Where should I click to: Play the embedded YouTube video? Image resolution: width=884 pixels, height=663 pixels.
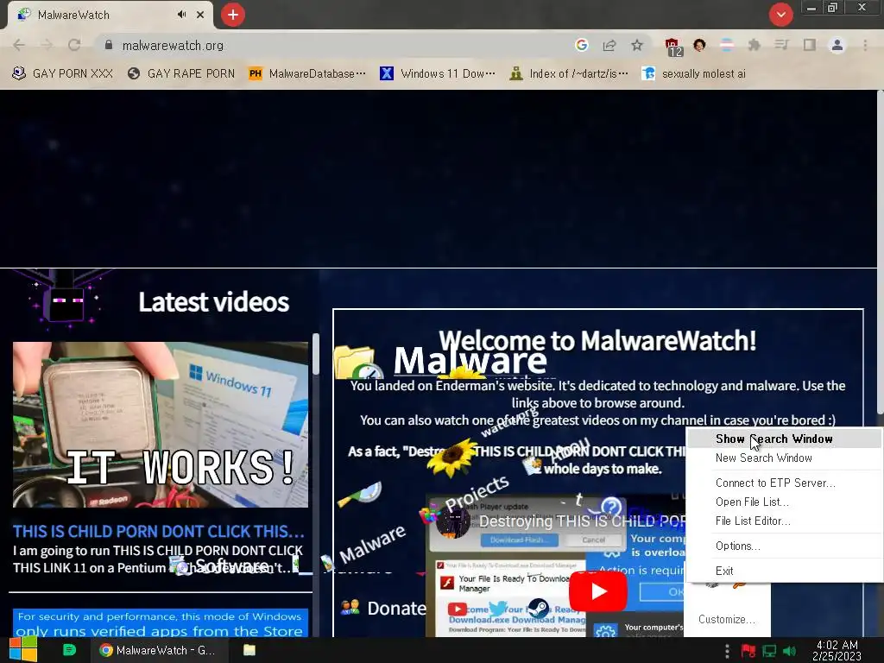click(x=598, y=591)
